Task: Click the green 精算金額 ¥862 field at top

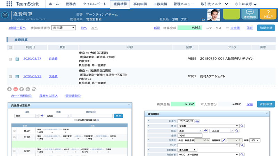Action: pyautogui.click(x=189, y=28)
